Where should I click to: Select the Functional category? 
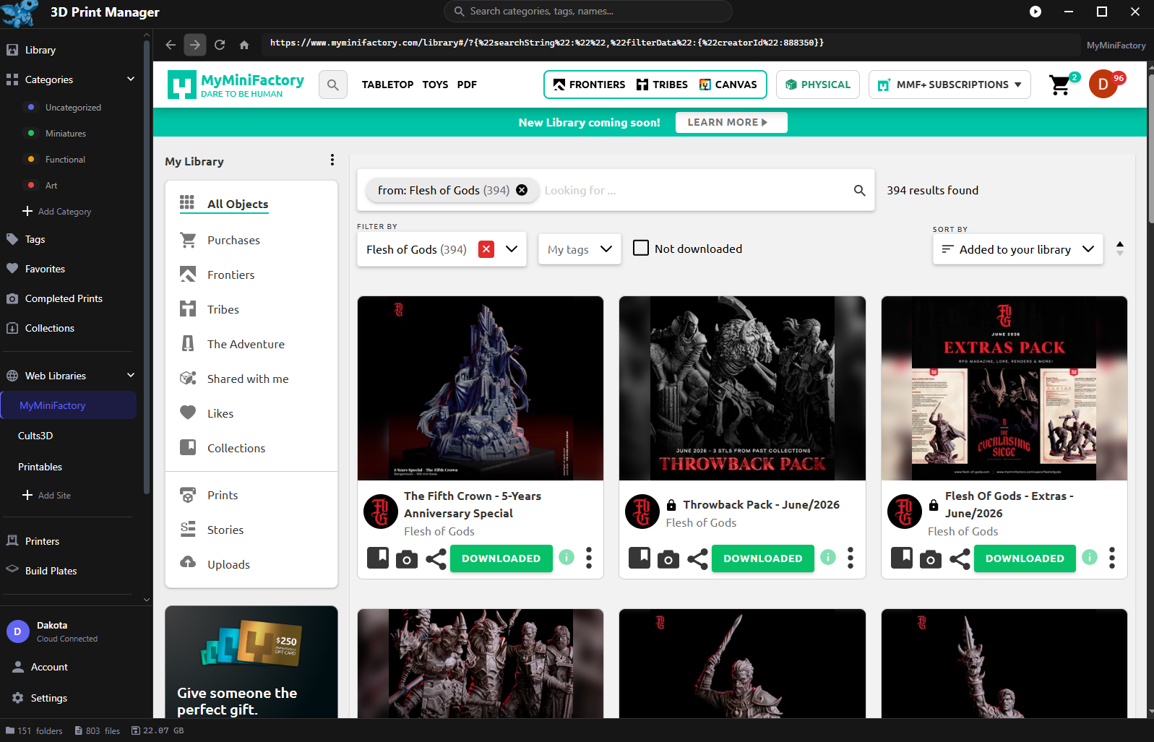(65, 160)
